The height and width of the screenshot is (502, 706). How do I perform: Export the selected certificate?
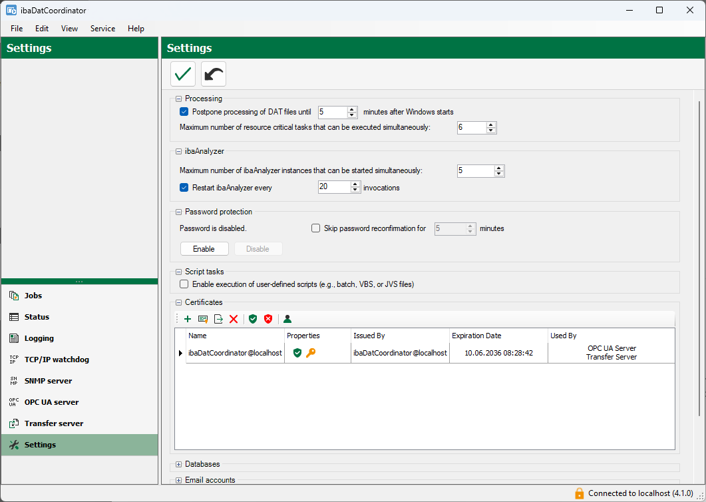click(218, 319)
